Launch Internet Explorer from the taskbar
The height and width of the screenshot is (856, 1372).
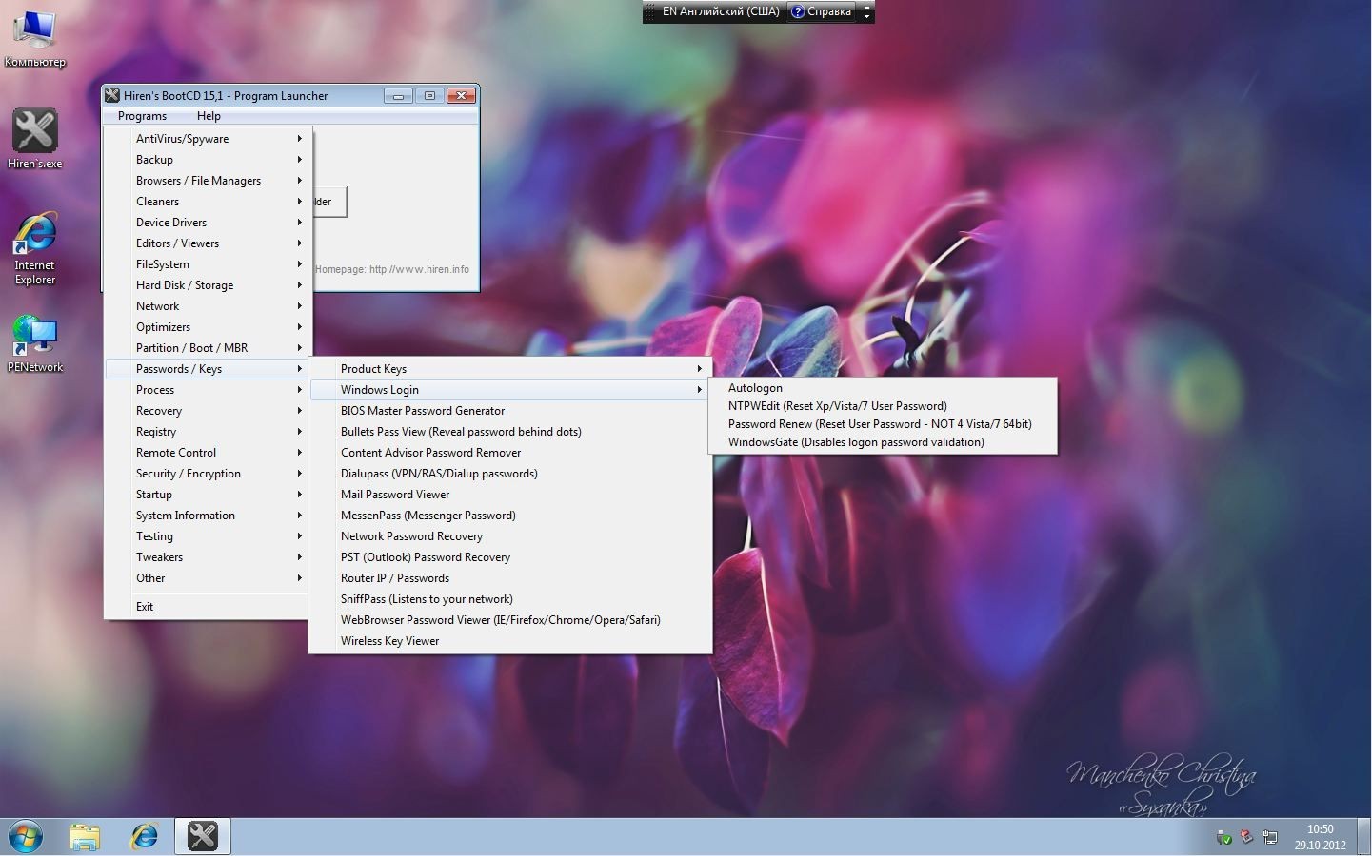tap(144, 837)
